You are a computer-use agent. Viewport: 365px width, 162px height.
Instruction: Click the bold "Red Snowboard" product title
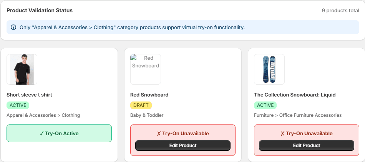pyautogui.click(x=149, y=95)
